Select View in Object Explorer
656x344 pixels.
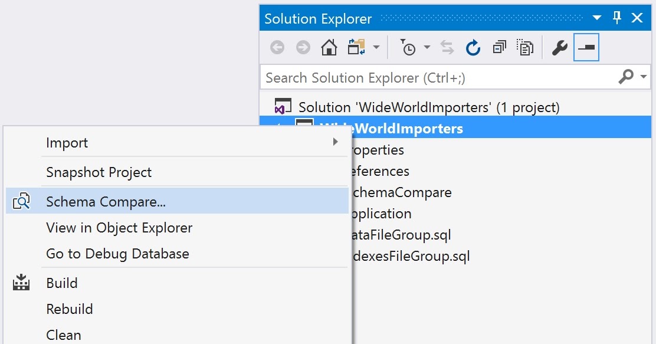pyautogui.click(x=119, y=227)
